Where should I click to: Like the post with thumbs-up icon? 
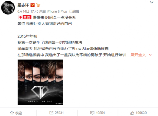pyautogui.click(x=132, y=113)
